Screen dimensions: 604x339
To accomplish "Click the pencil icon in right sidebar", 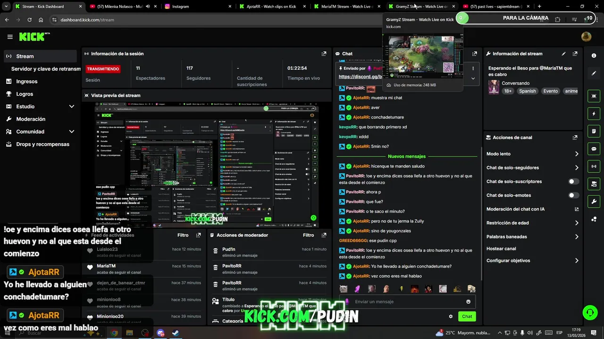I will point(594,73).
